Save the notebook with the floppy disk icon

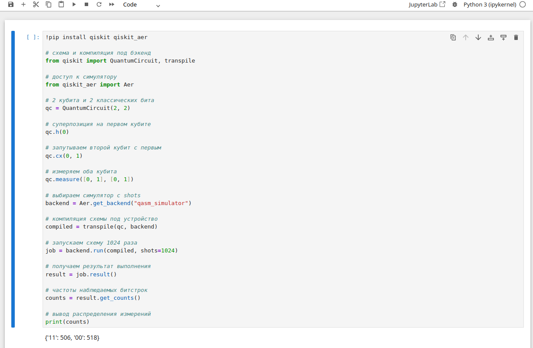11,4
